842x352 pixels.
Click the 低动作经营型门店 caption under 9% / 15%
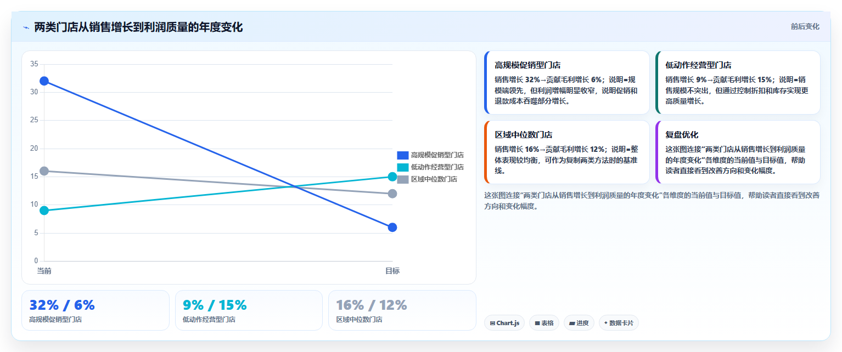point(209,320)
